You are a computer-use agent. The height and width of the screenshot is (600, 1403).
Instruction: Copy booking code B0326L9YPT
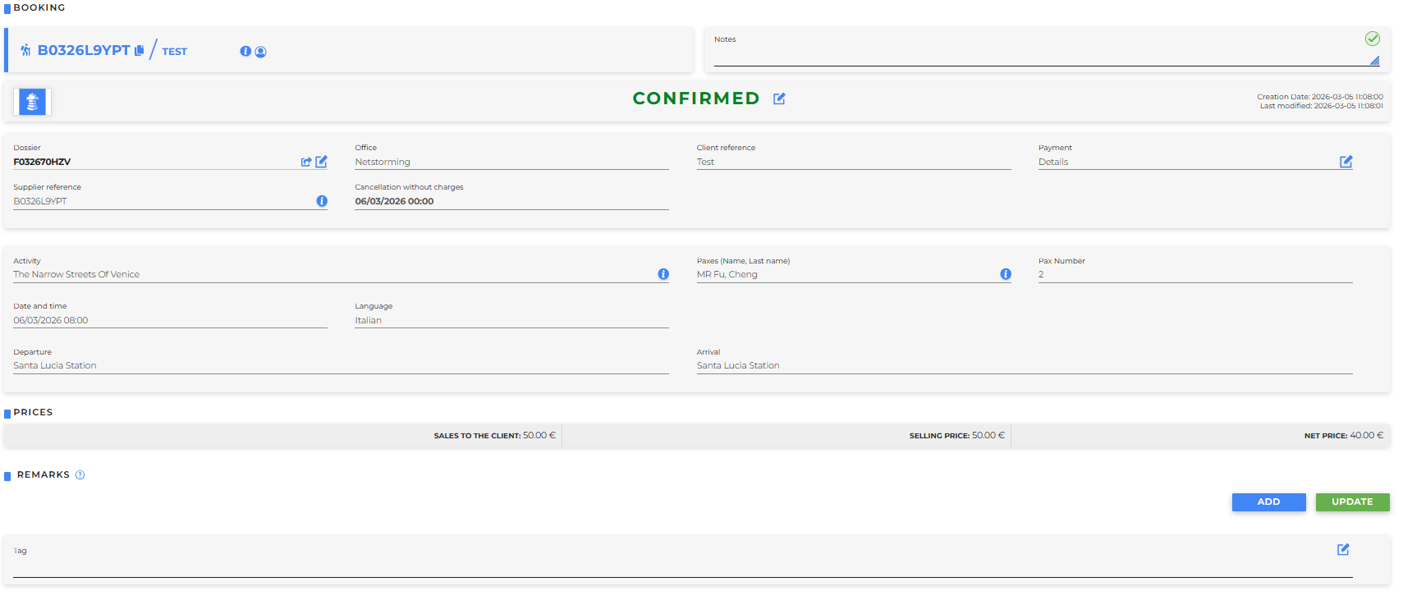pyautogui.click(x=140, y=51)
